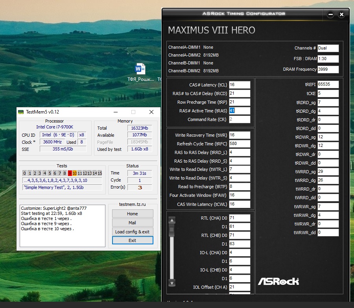Click the tWRWR_dd field

pyautogui.click(x=328, y=233)
